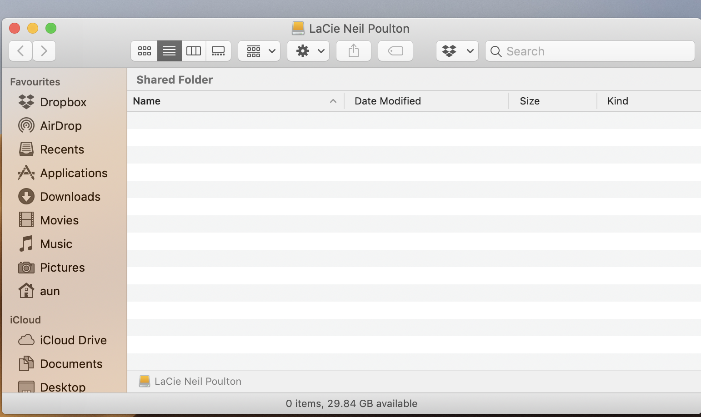Click the Edit Tags button
The height and width of the screenshot is (417, 701).
point(396,51)
